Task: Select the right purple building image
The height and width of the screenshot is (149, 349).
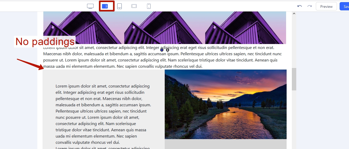Action: 245,28
